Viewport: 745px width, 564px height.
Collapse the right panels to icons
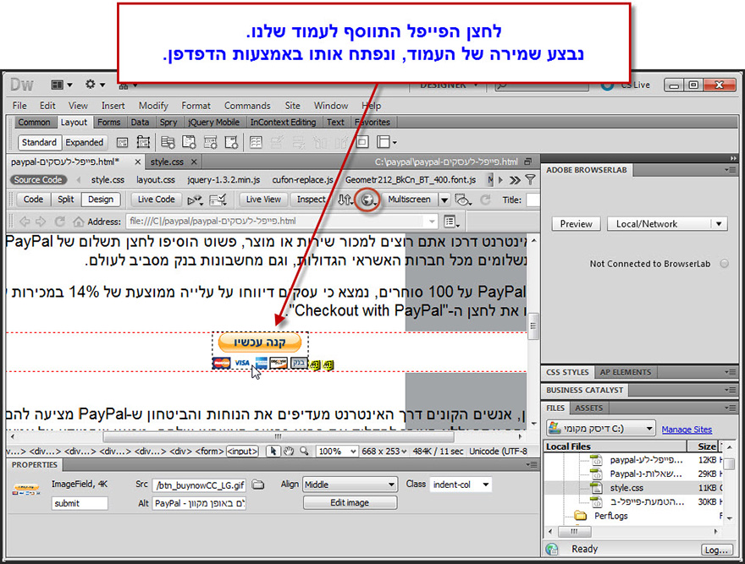[x=733, y=158]
